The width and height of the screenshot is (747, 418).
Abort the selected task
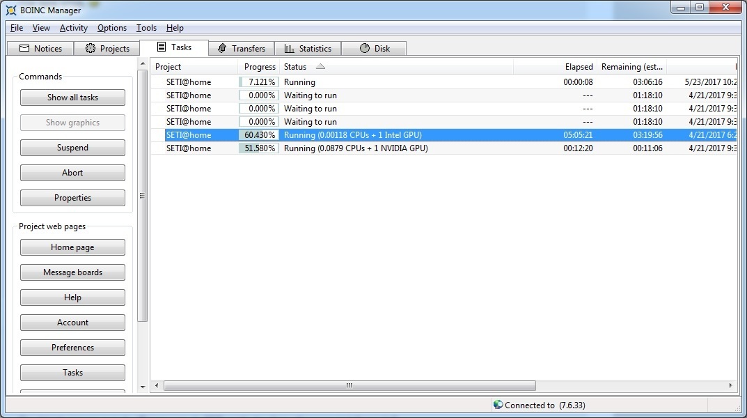point(72,173)
